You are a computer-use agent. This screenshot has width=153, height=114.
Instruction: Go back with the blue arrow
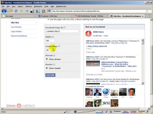(4, 11)
